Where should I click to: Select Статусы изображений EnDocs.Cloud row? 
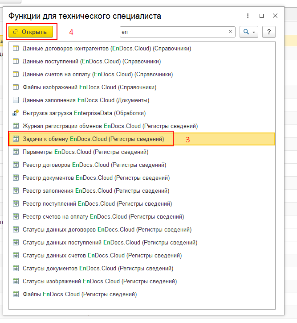tap(142, 281)
